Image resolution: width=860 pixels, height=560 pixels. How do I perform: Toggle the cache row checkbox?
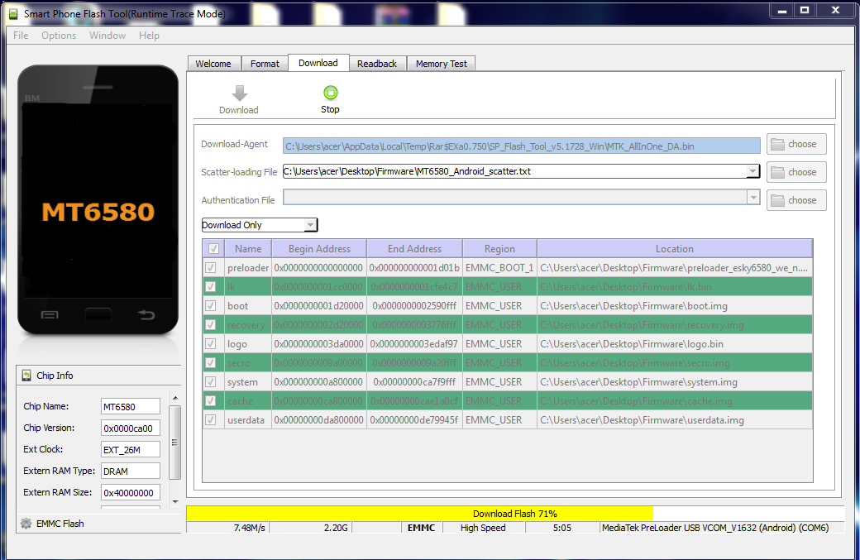[x=211, y=401]
